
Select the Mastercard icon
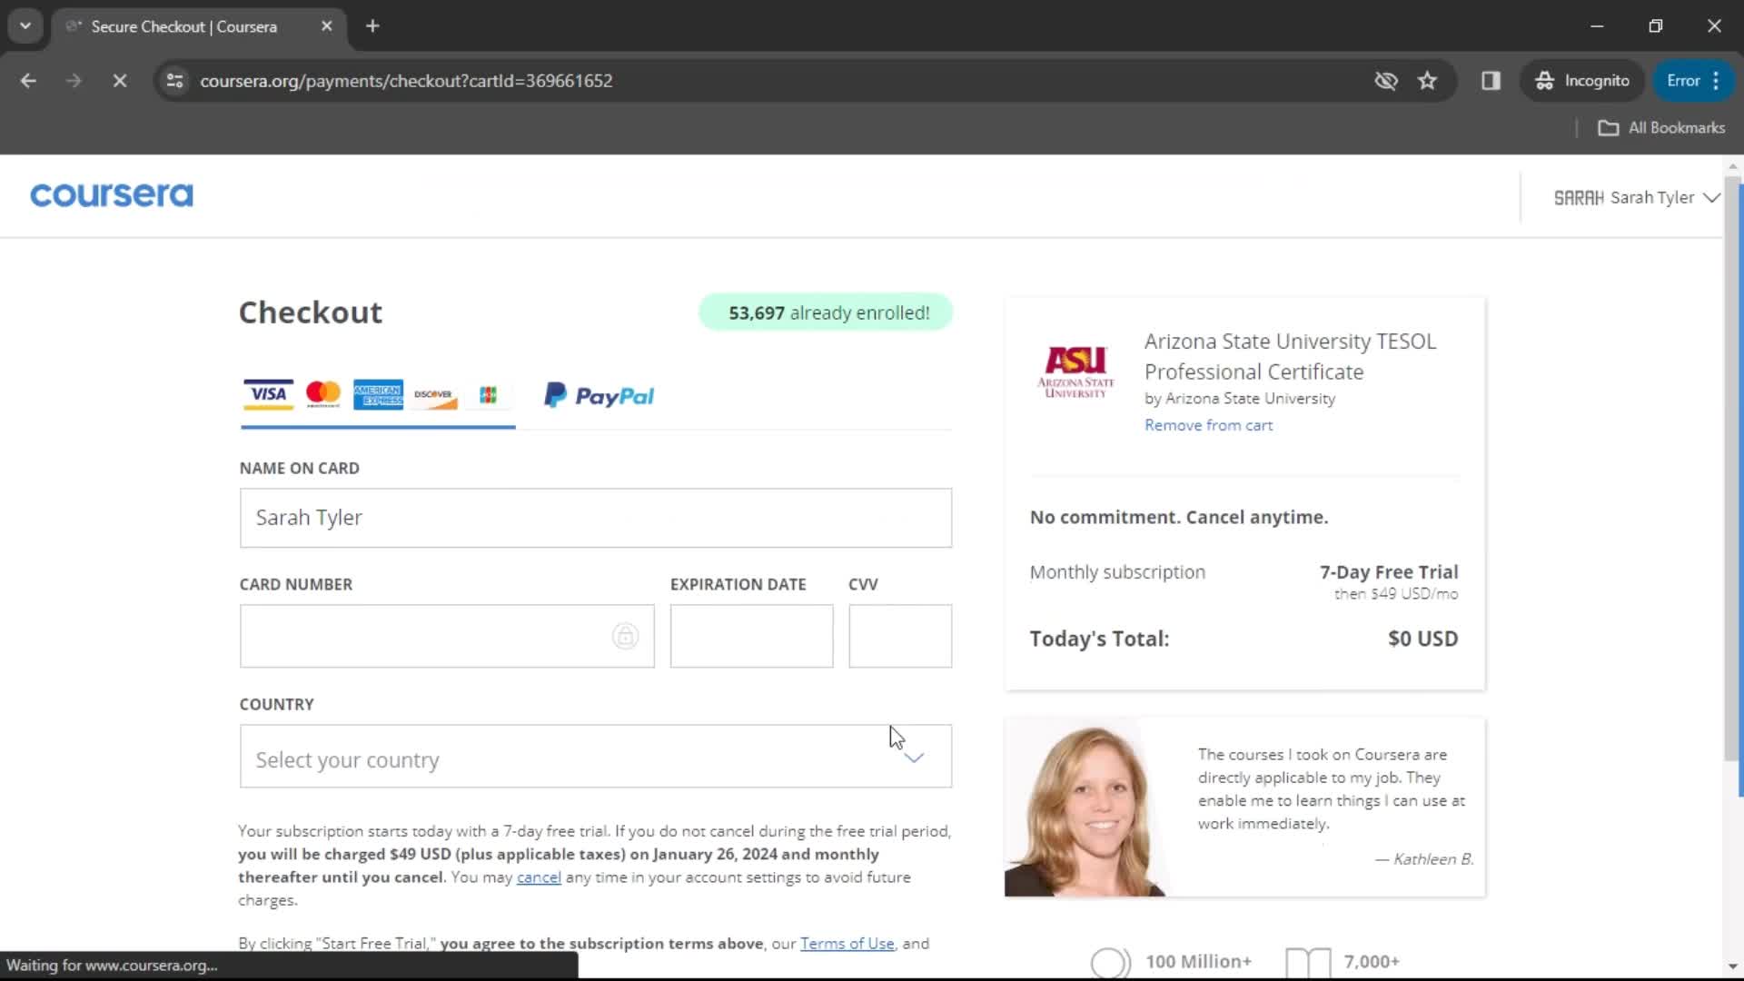coord(323,394)
